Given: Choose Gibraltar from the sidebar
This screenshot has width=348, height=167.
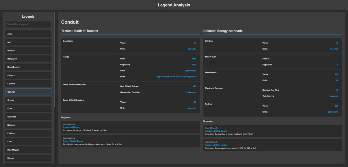Looking at the screenshot, I should [28, 117].
